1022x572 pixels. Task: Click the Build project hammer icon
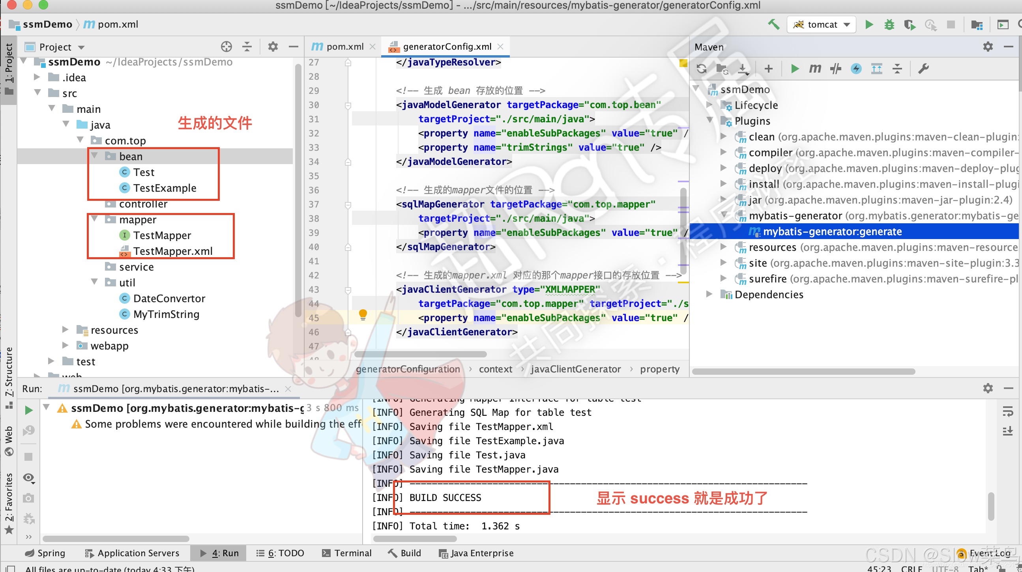(773, 24)
